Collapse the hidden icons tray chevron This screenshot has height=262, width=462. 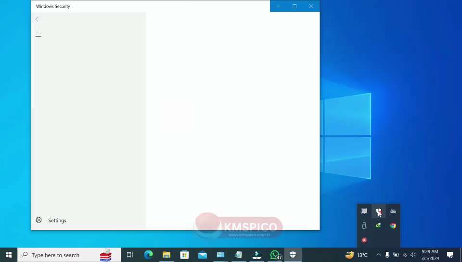pyautogui.click(x=379, y=255)
